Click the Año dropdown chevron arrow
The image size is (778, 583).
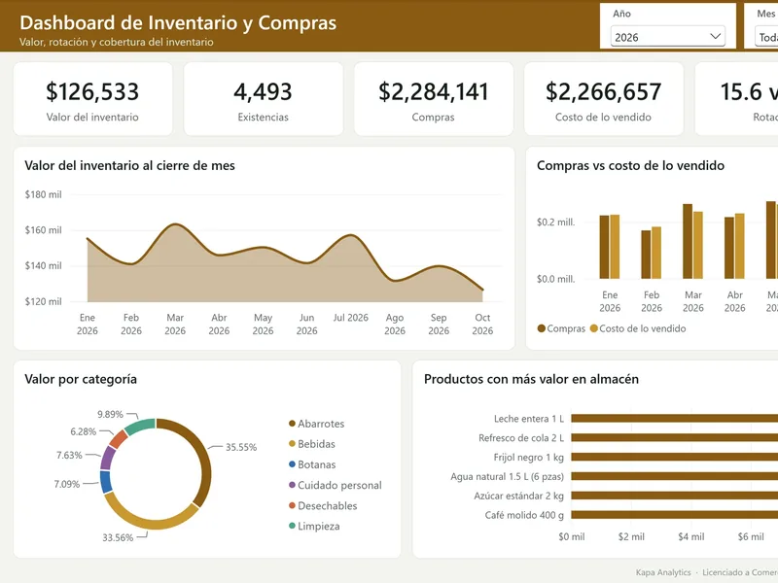[x=715, y=37]
